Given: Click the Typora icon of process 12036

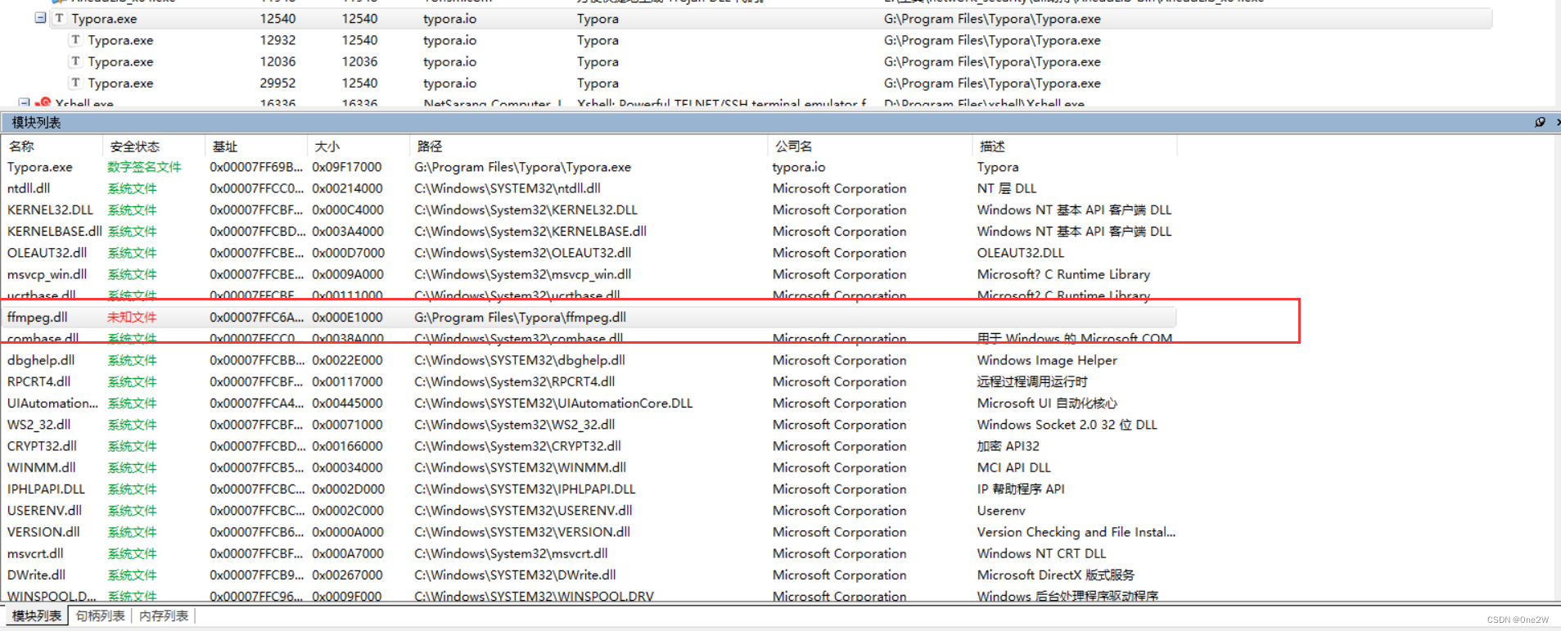Looking at the screenshot, I should [x=75, y=61].
